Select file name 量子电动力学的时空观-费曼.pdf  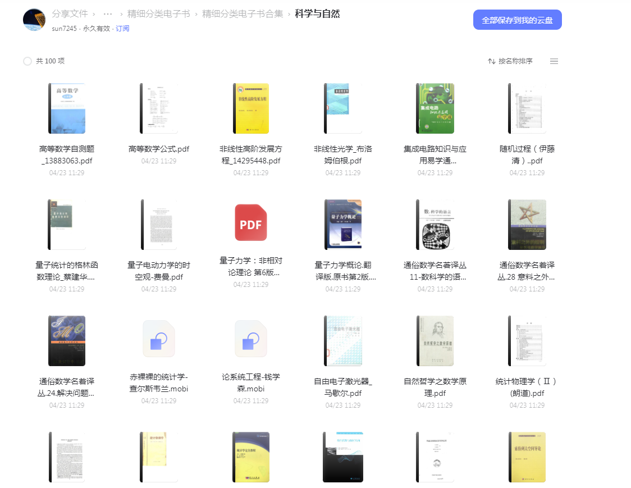[x=158, y=271]
